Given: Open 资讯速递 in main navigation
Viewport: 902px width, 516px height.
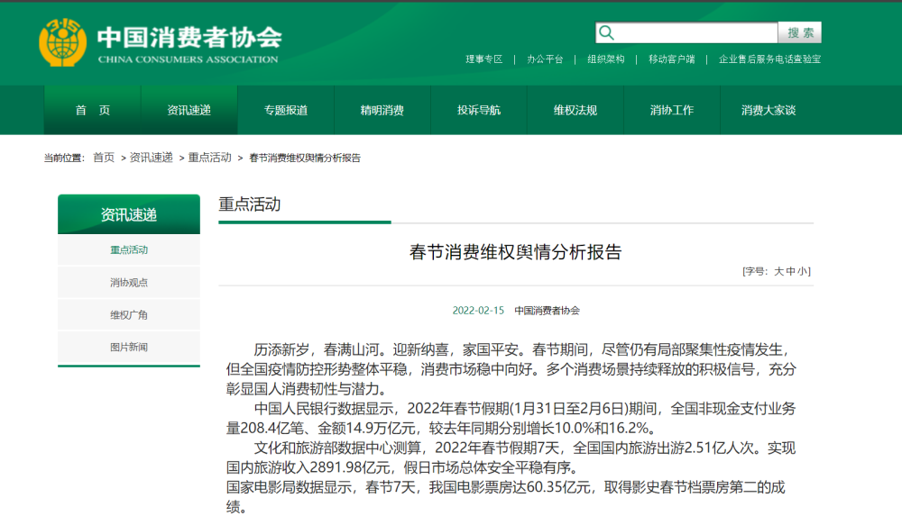Looking at the screenshot, I should click(x=189, y=111).
